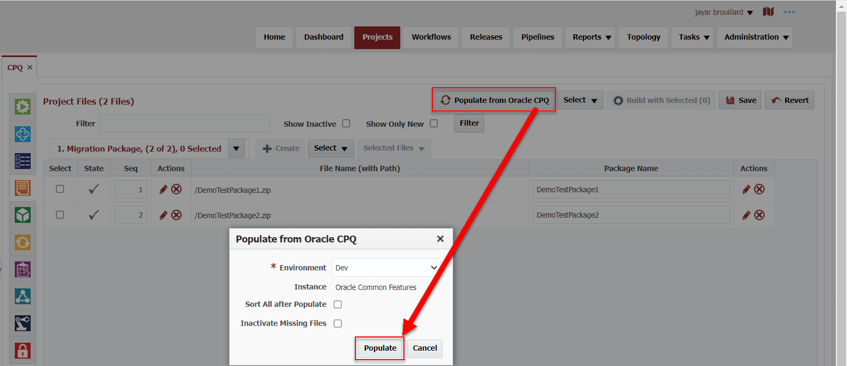Toggle Show Only New checkbox
The height and width of the screenshot is (366, 847).
[434, 123]
